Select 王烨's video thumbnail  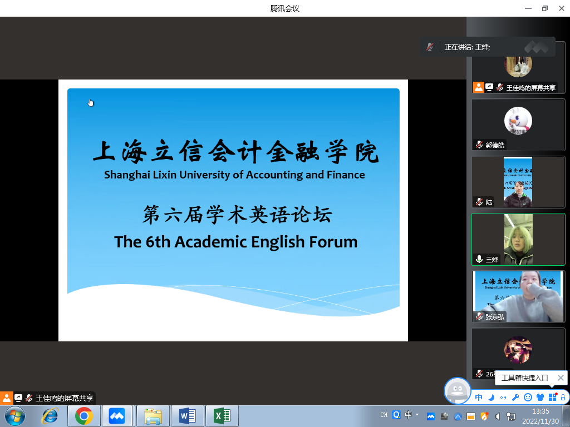(x=518, y=240)
